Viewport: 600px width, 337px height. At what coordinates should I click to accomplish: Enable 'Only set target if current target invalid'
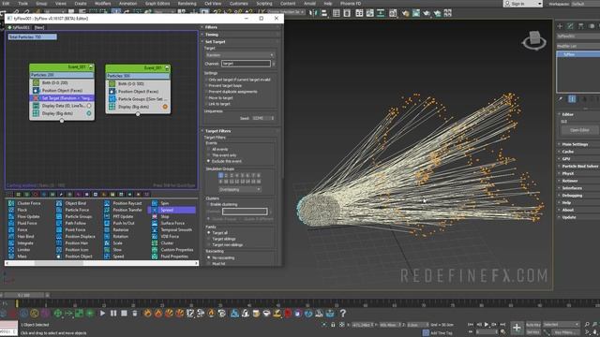206,80
